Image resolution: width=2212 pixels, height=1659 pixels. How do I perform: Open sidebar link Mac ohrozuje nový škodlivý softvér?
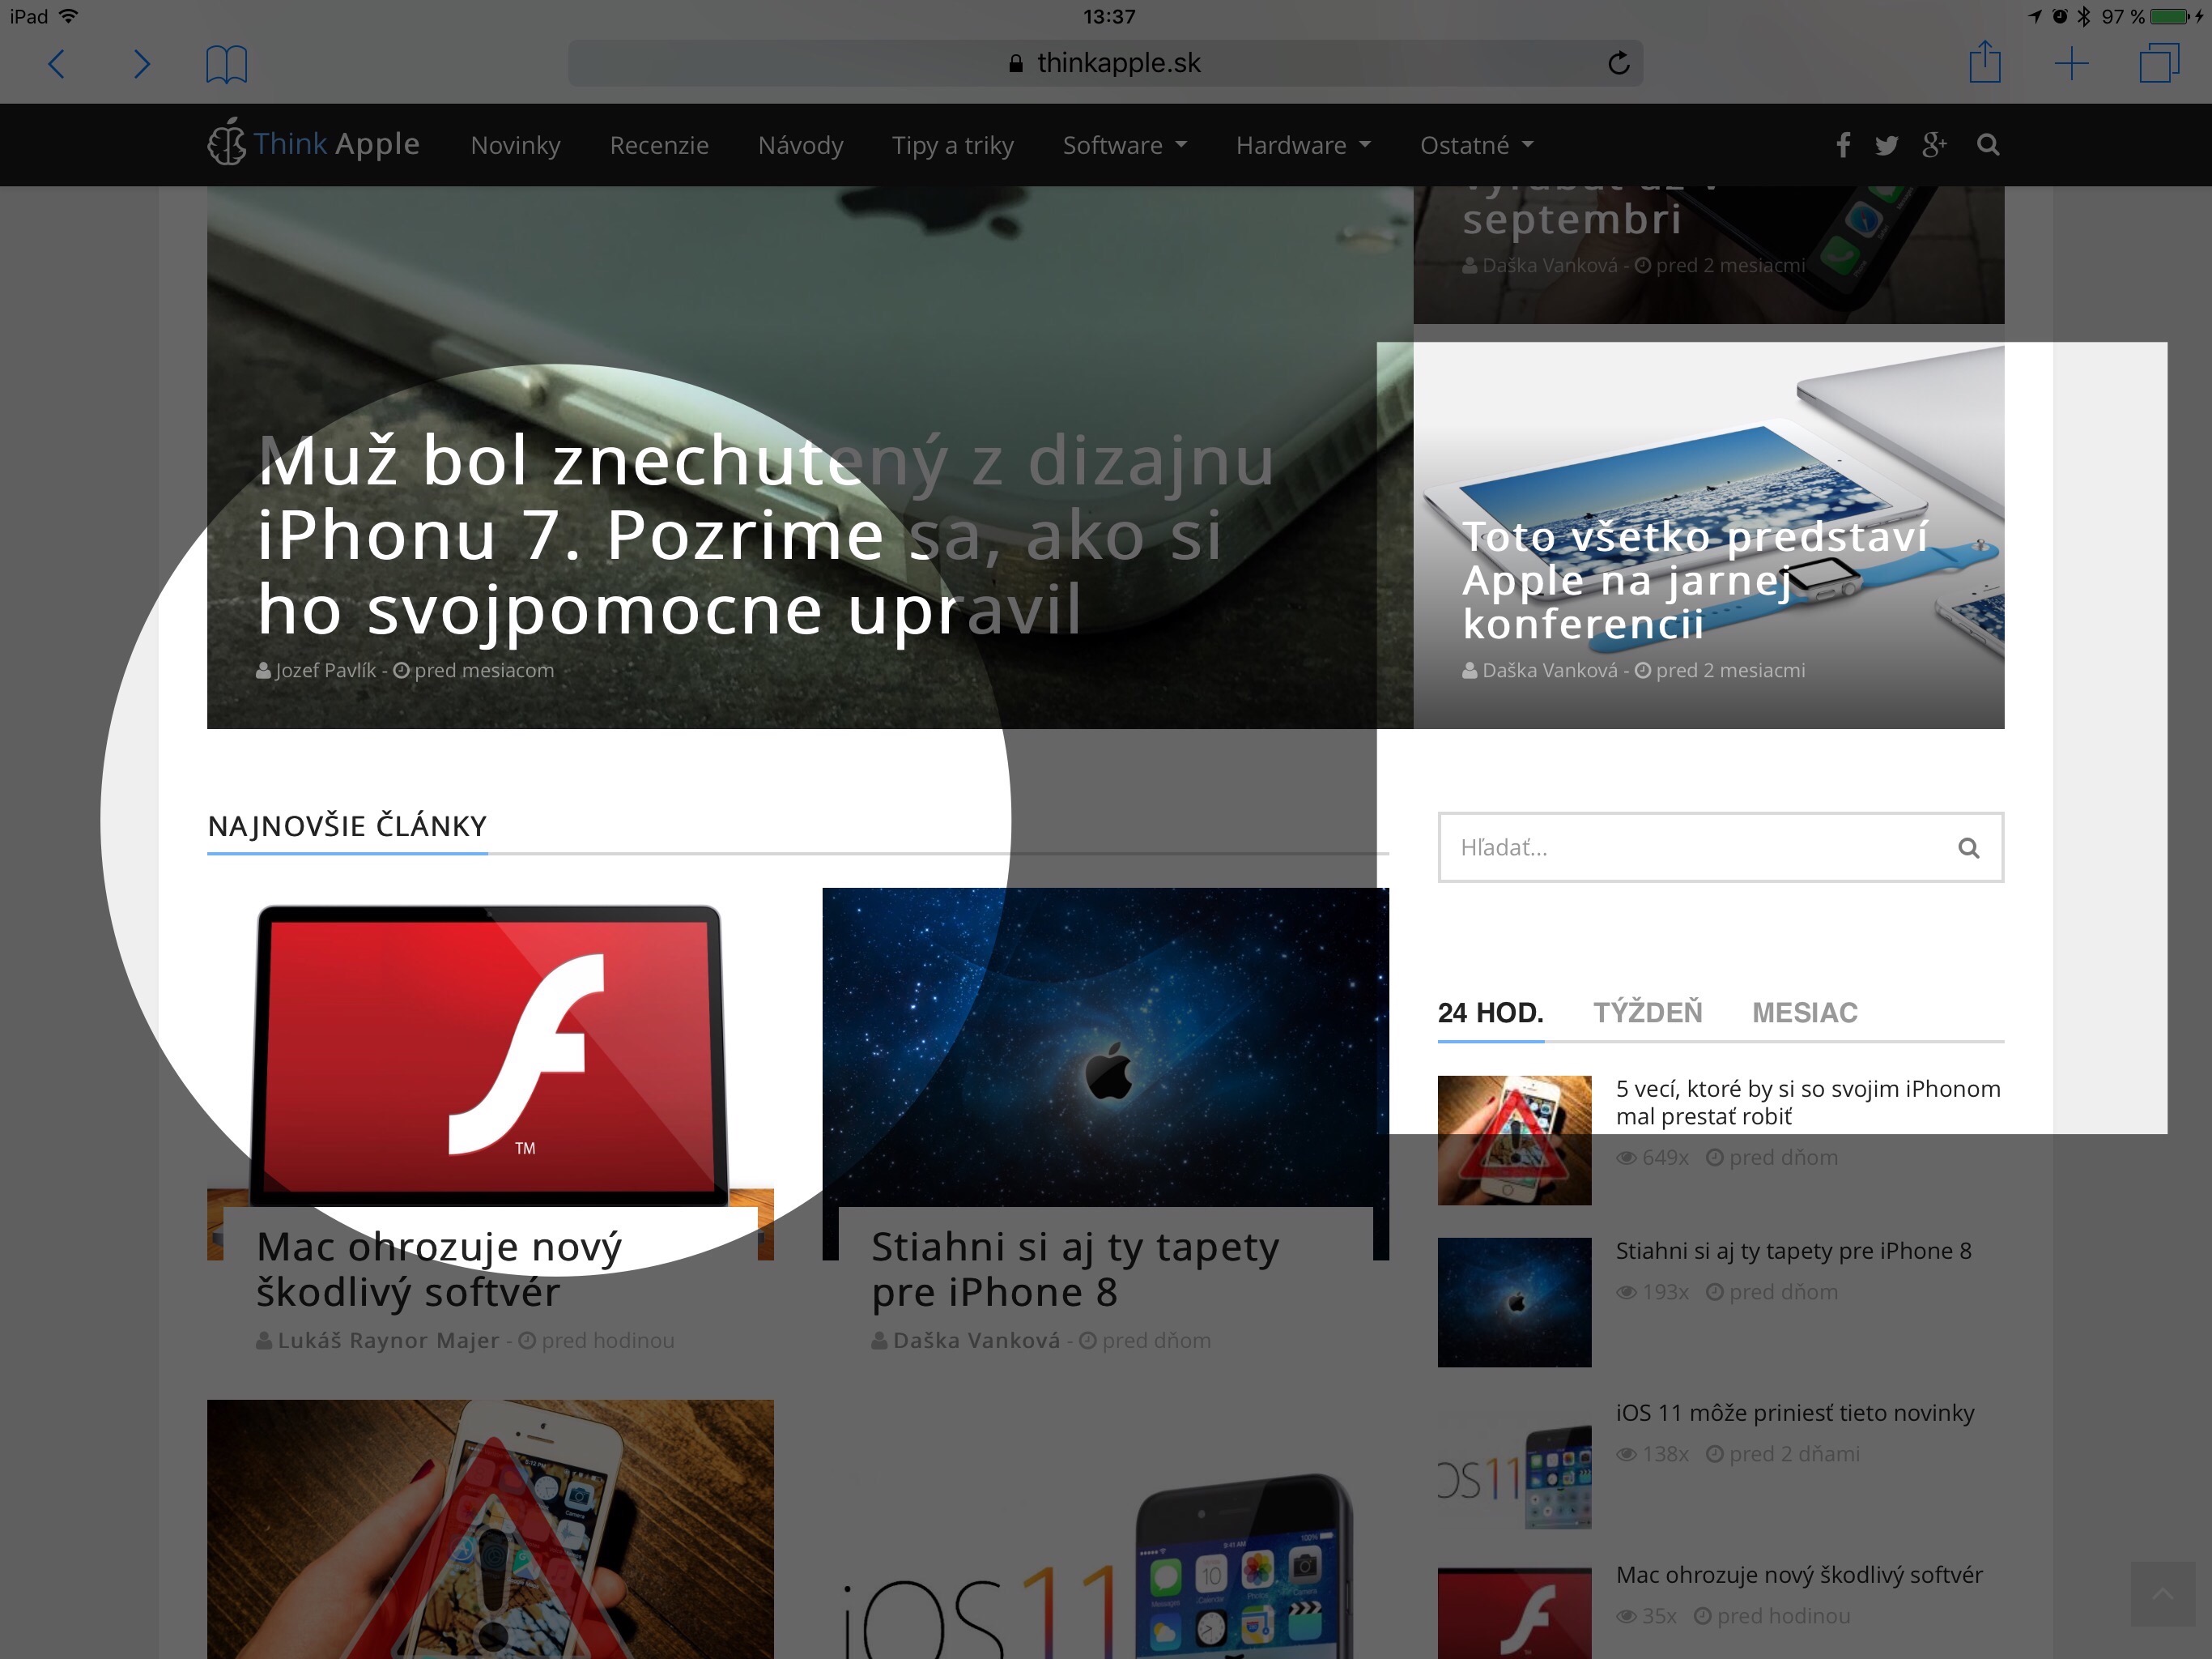[x=1799, y=1575]
